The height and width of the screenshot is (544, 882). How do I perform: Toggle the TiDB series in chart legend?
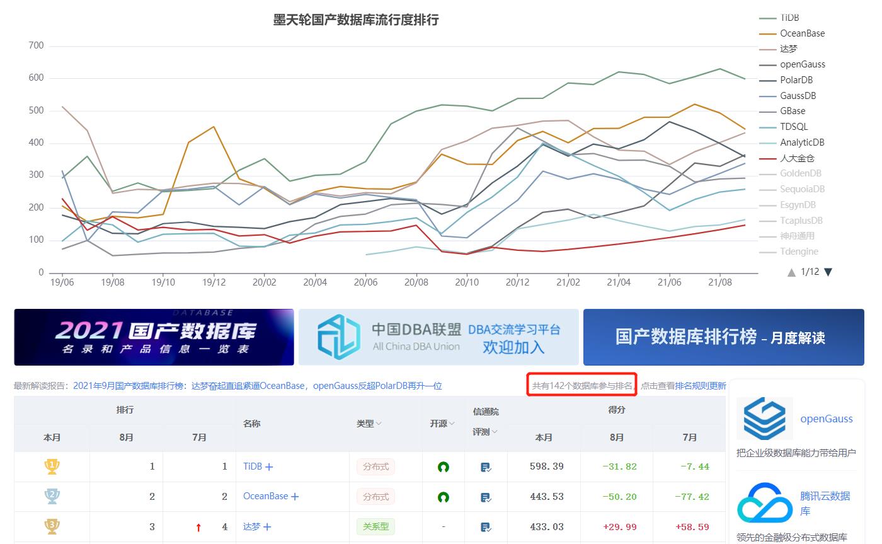pos(779,18)
